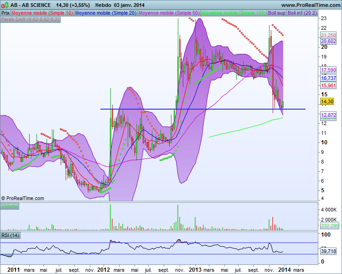Click the tallest 2012 volume bar
The image size is (342, 274).
click(x=110, y=217)
